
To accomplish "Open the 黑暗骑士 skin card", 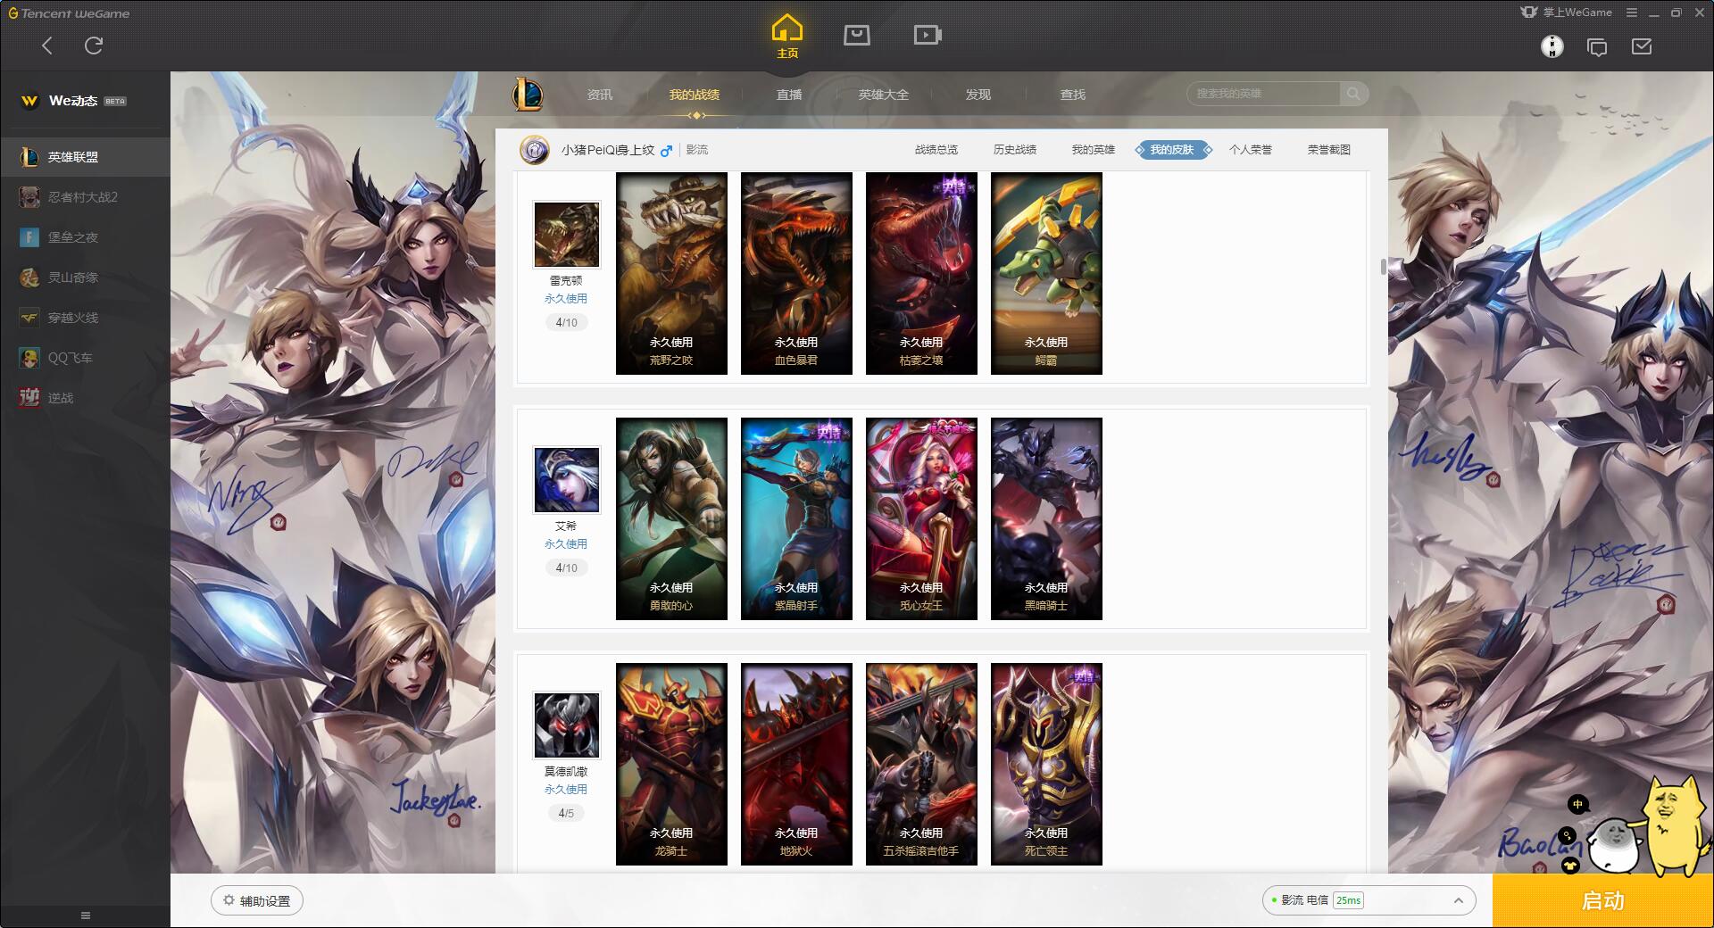I will point(1046,518).
